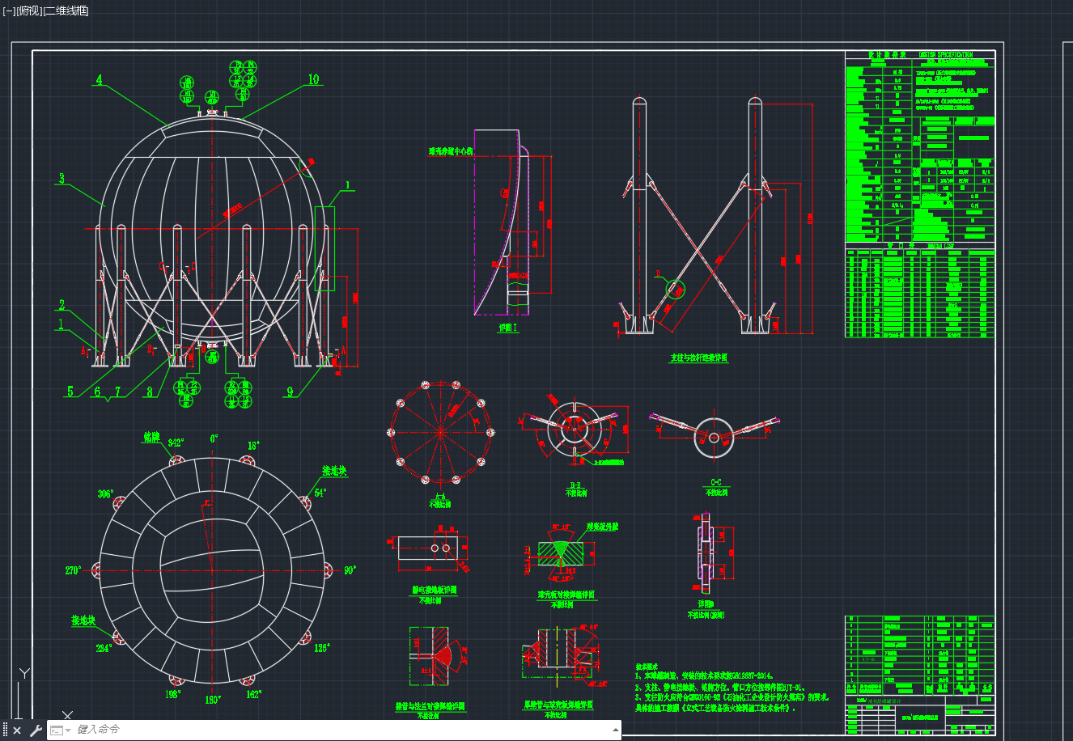Select the 球壳板外坡 weld annotation
Viewport: 1073px width, 741px height.
point(602,527)
